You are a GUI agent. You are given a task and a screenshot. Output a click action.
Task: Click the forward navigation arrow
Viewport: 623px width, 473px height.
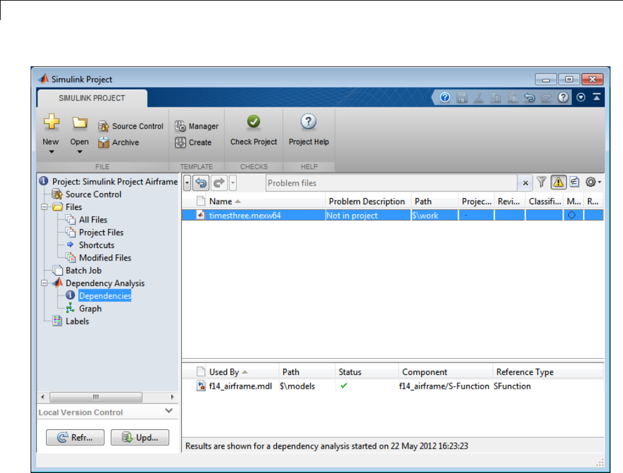[x=219, y=183]
